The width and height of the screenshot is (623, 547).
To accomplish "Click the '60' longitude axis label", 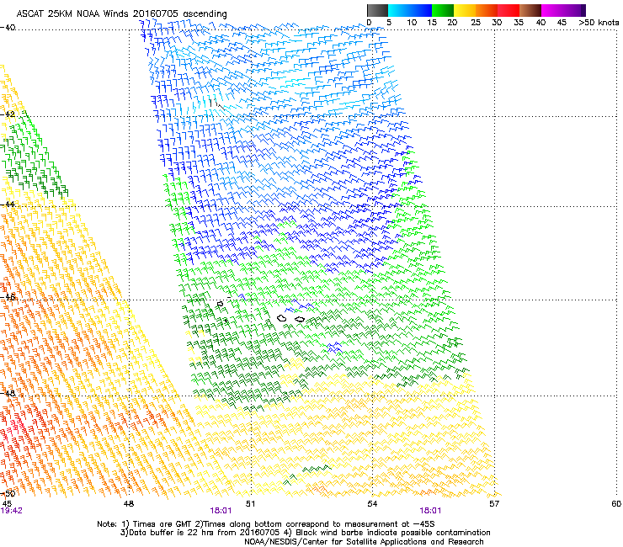I will 616,503.
